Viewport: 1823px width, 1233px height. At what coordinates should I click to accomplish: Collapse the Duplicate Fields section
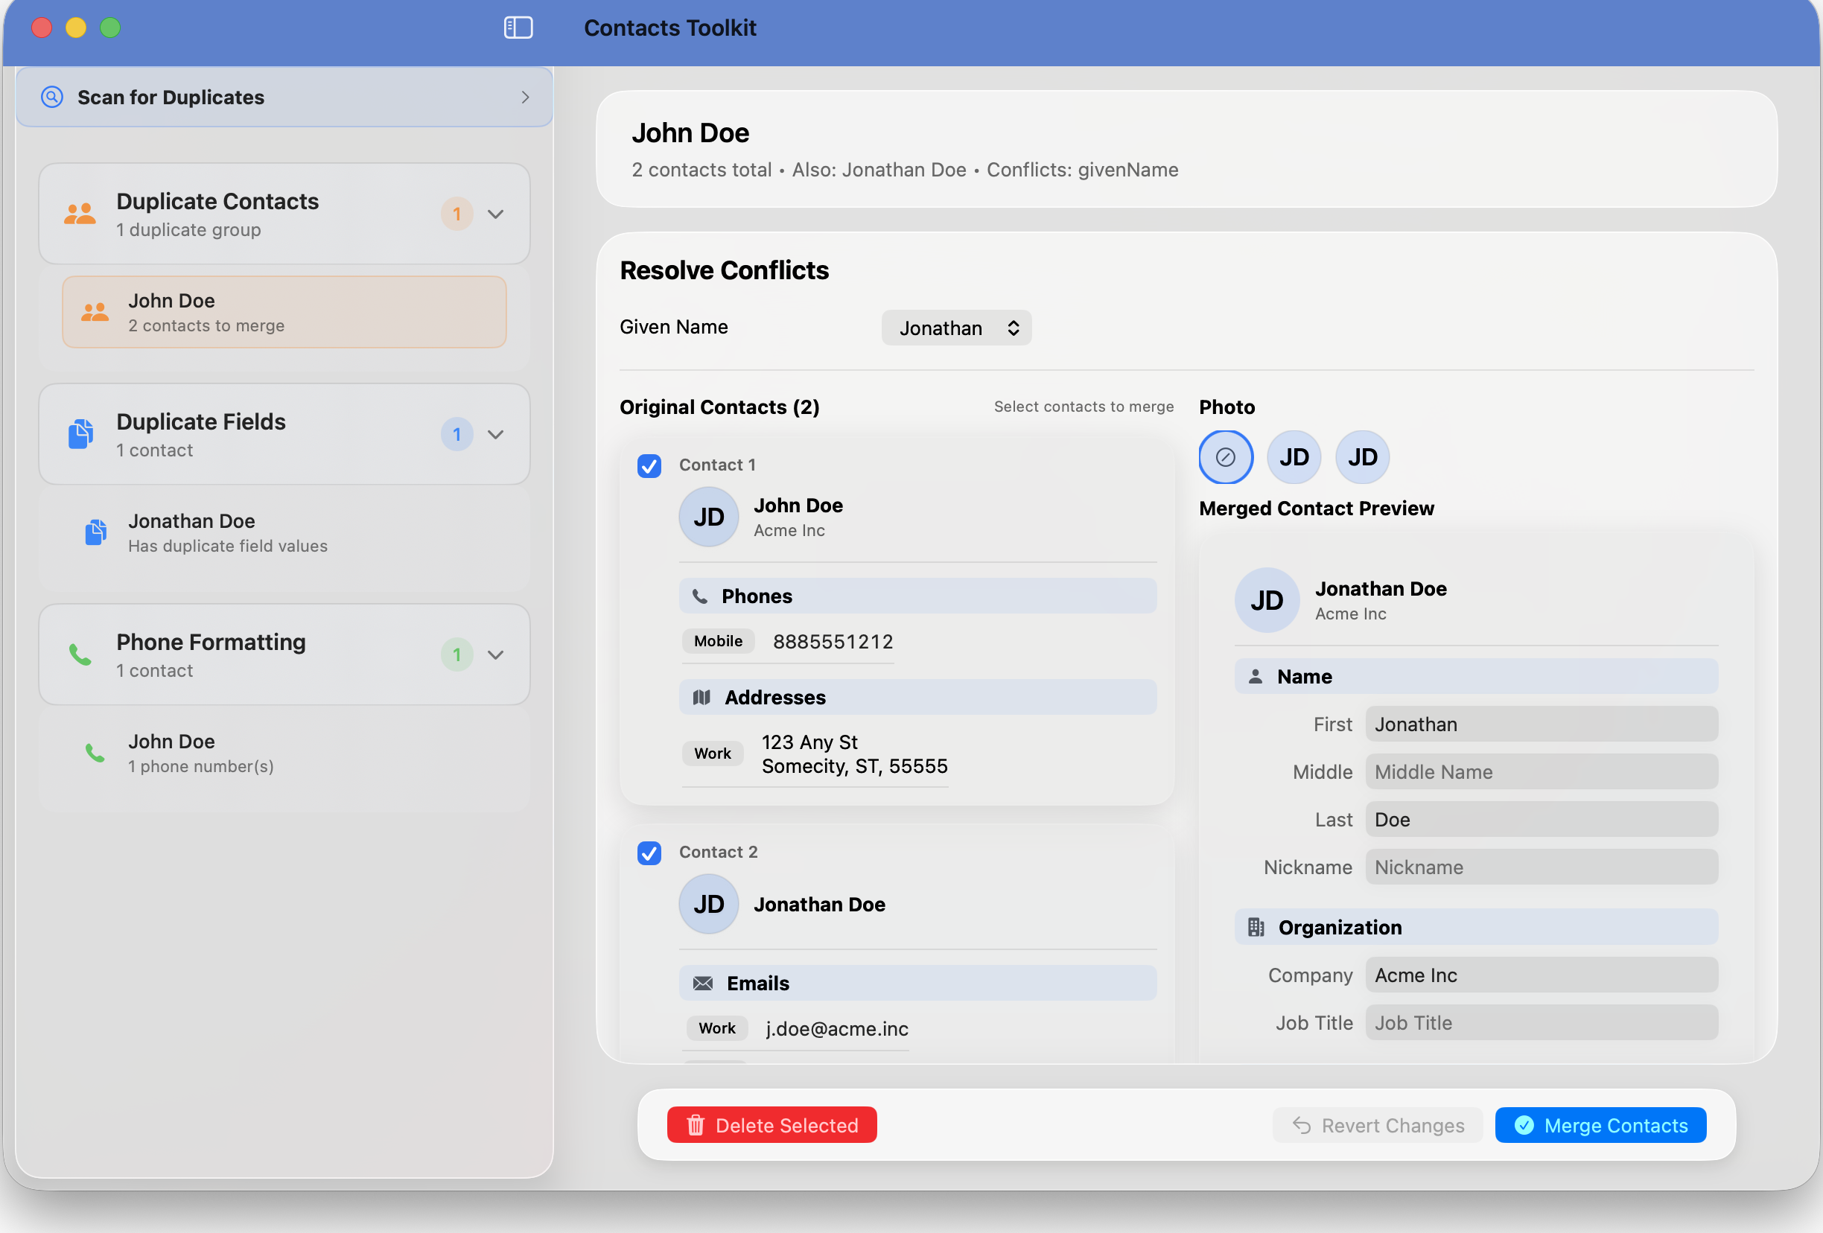pyautogui.click(x=496, y=434)
